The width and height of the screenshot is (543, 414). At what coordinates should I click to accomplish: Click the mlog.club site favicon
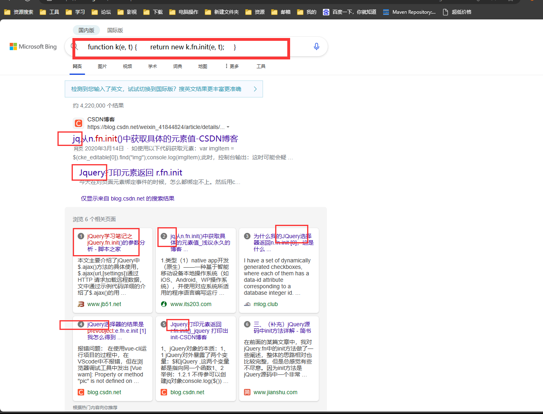tap(247, 304)
